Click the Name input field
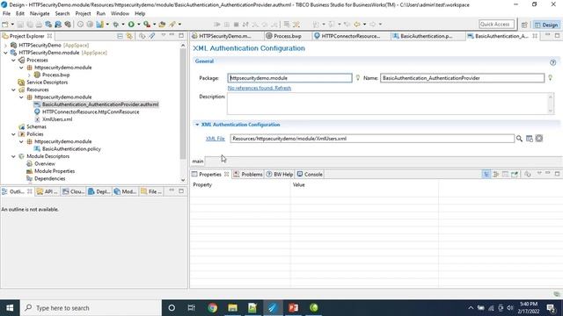This screenshot has height=316, width=563. click(463, 78)
